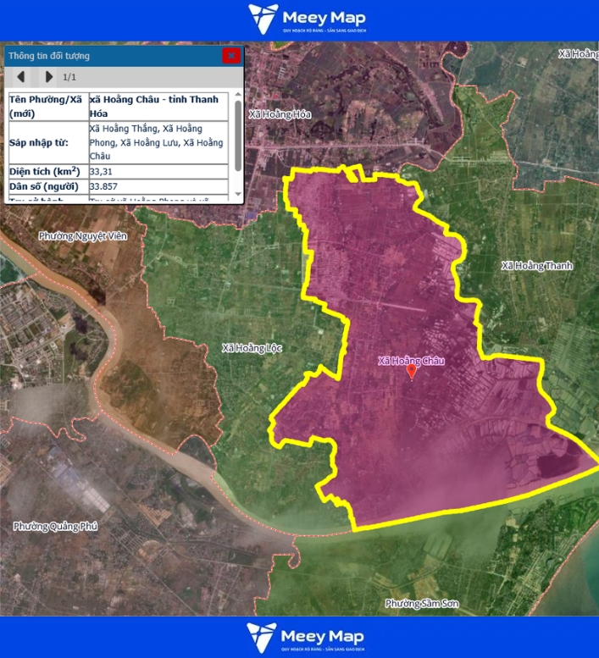Select the Phường Nguyệt Viên map label
Image resolution: width=599 pixels, height=658 pixels.
[x=82, y=236]
